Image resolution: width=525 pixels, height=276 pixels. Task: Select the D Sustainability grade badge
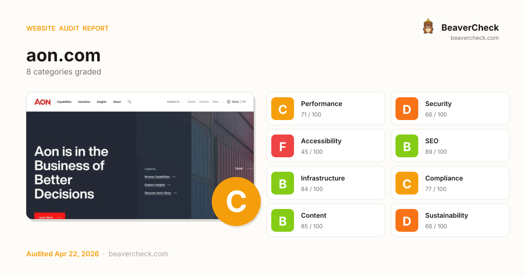pyautogui.click(x=407, y=220)
